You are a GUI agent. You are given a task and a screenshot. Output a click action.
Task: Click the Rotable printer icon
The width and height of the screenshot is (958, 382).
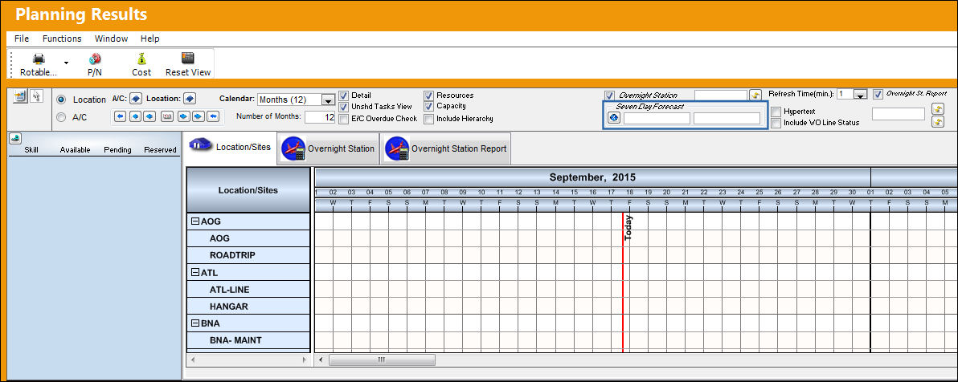click(x=39, y=60)
